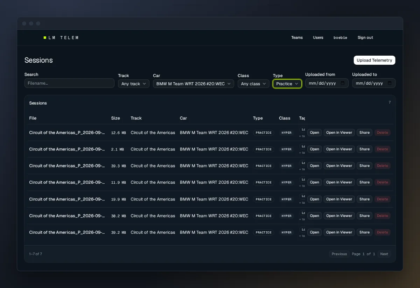Share the 39.2 MB session
Image resolution: width=420 pixels, height=288 pixels.
tap(364, 232)
